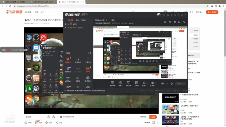
Task: Open 排行 in site navigation
Action: (42, 12)
